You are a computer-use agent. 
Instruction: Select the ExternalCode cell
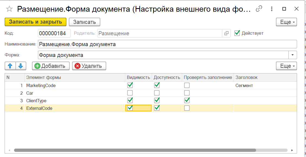point(75,108)
